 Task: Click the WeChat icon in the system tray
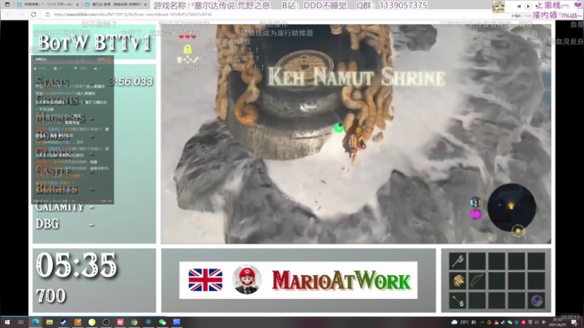click(x=509, y=322)
